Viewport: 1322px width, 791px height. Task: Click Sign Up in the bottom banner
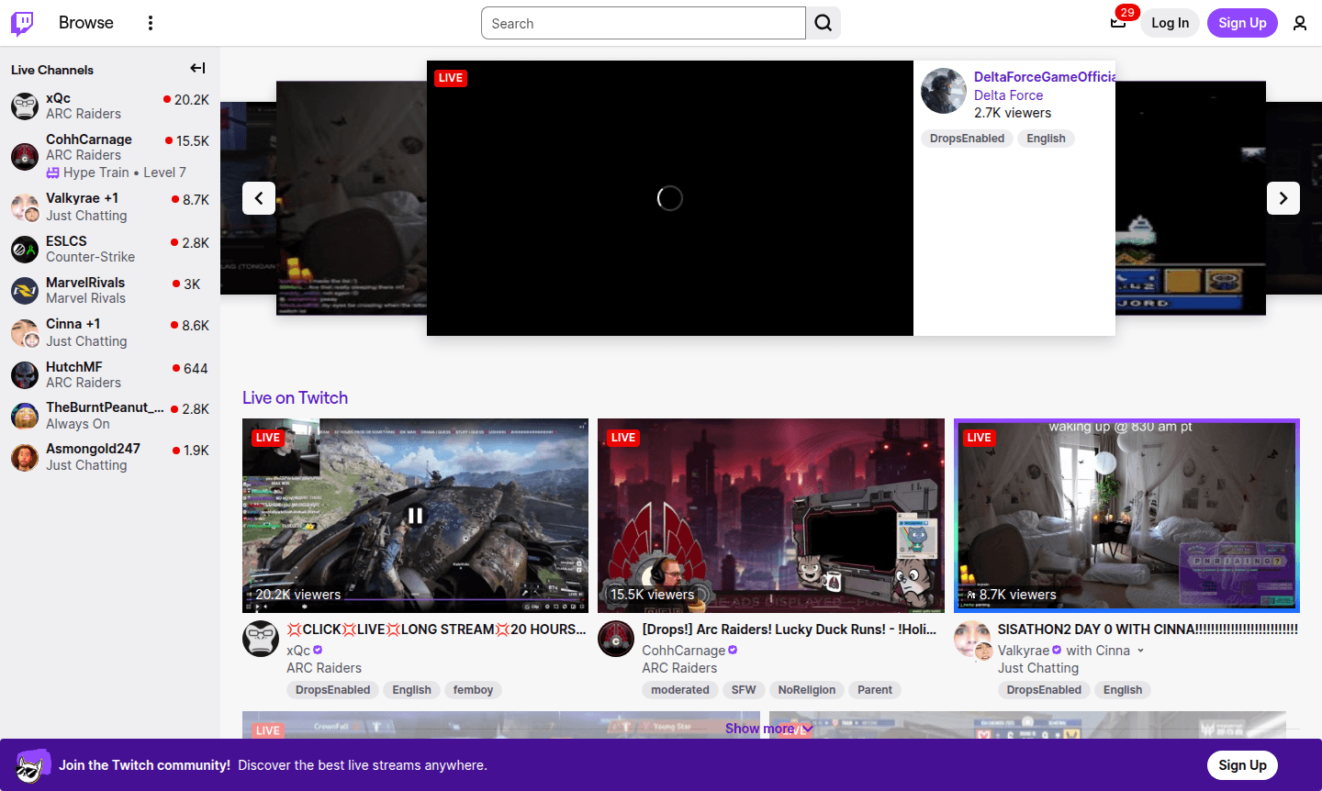pyautogui.click(x=1242, y=764)
